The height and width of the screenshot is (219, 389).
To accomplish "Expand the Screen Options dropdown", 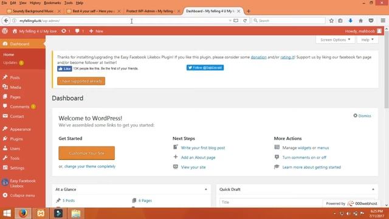I will click(x=335, y=40).
